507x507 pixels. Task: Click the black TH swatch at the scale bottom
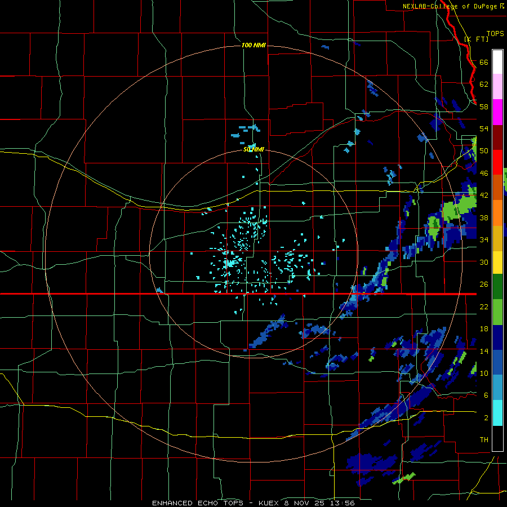(497, 438)
